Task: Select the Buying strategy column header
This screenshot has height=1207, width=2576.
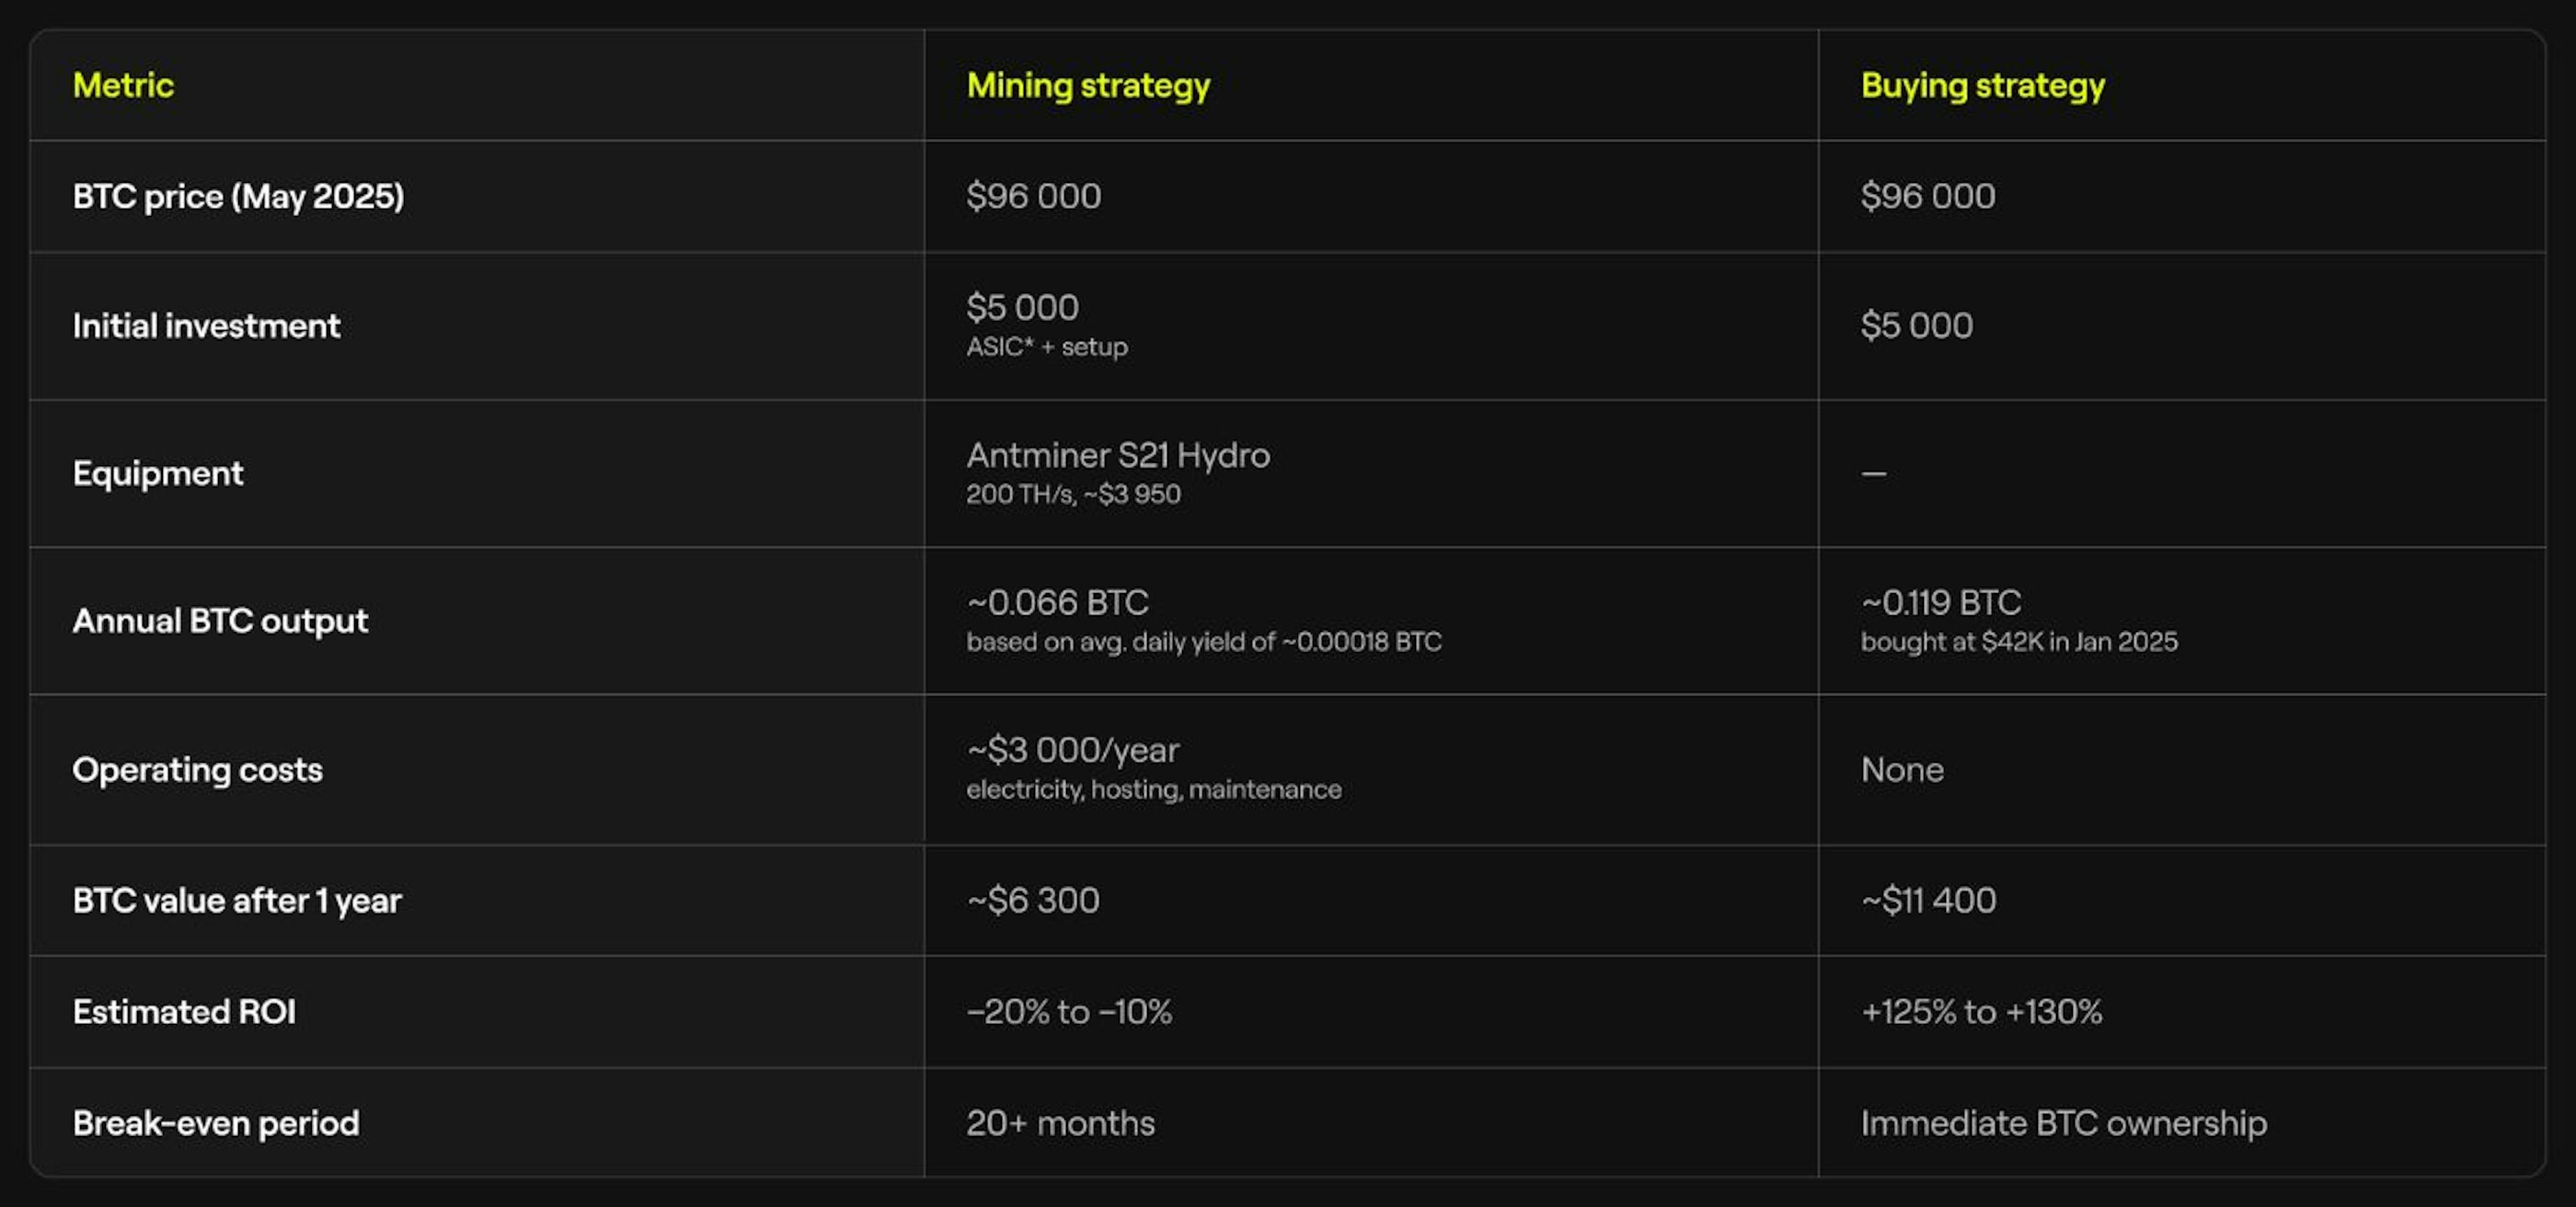Action: 1982,86
